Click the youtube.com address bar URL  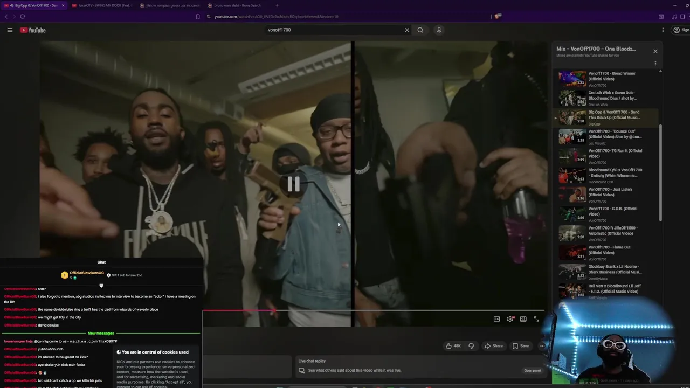pos(277,17)
